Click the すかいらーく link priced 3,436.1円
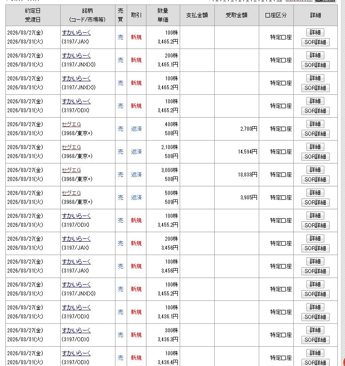The width and height of the screenshot is (345, 366). point(76,307)
